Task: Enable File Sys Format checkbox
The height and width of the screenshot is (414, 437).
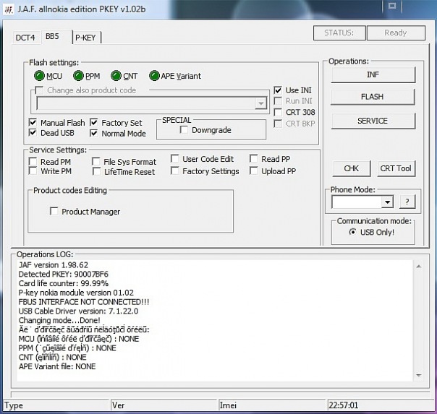Action: coord(96,161)
